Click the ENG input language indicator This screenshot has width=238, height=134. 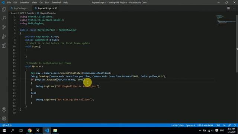point(222,131)
